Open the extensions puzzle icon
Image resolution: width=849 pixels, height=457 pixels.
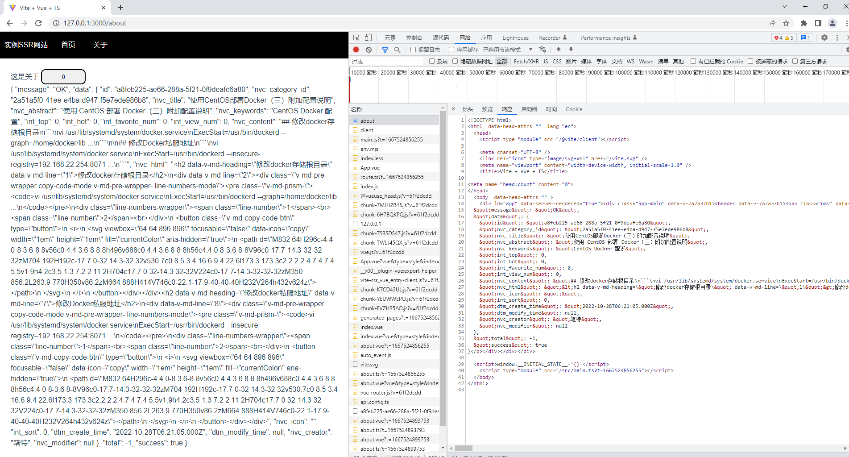pos(804,23)
